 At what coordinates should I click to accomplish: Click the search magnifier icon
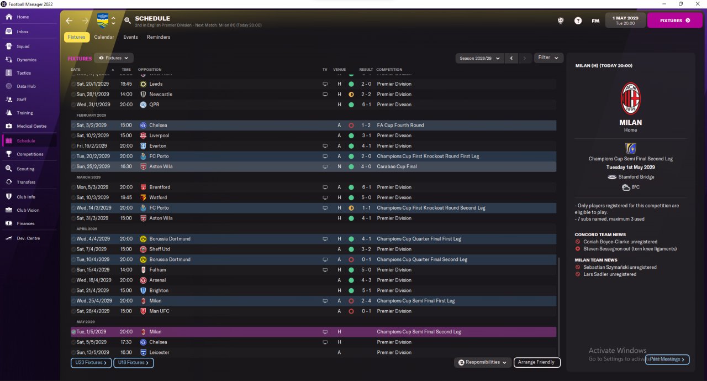coord(128,20)
